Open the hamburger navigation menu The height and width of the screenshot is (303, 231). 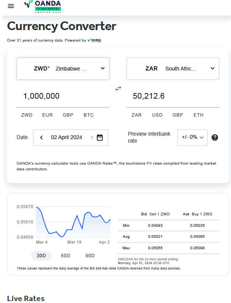[11, 6]
